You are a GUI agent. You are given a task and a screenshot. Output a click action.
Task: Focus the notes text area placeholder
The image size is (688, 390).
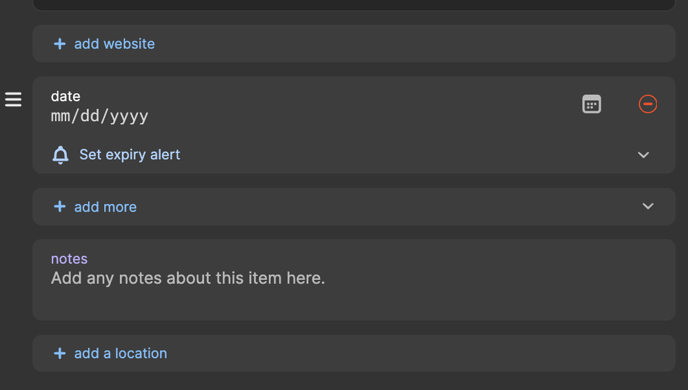(x=188, y=278)
